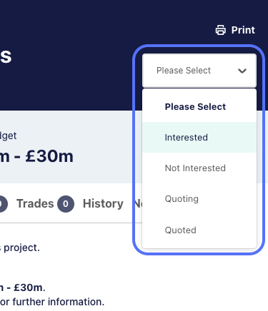The height and width of the screenshot is (311, 268).
Task: Select Interested from the dropdown list
Action: click(x=199, y=138)
